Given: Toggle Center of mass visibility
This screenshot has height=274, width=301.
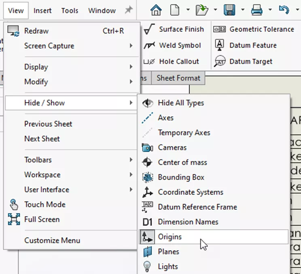Looking at the screenshot, I should 213,162.
